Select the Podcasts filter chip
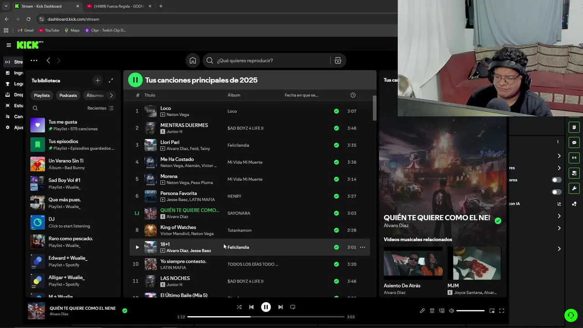The image size is (583, 328). tap(68, 95)
